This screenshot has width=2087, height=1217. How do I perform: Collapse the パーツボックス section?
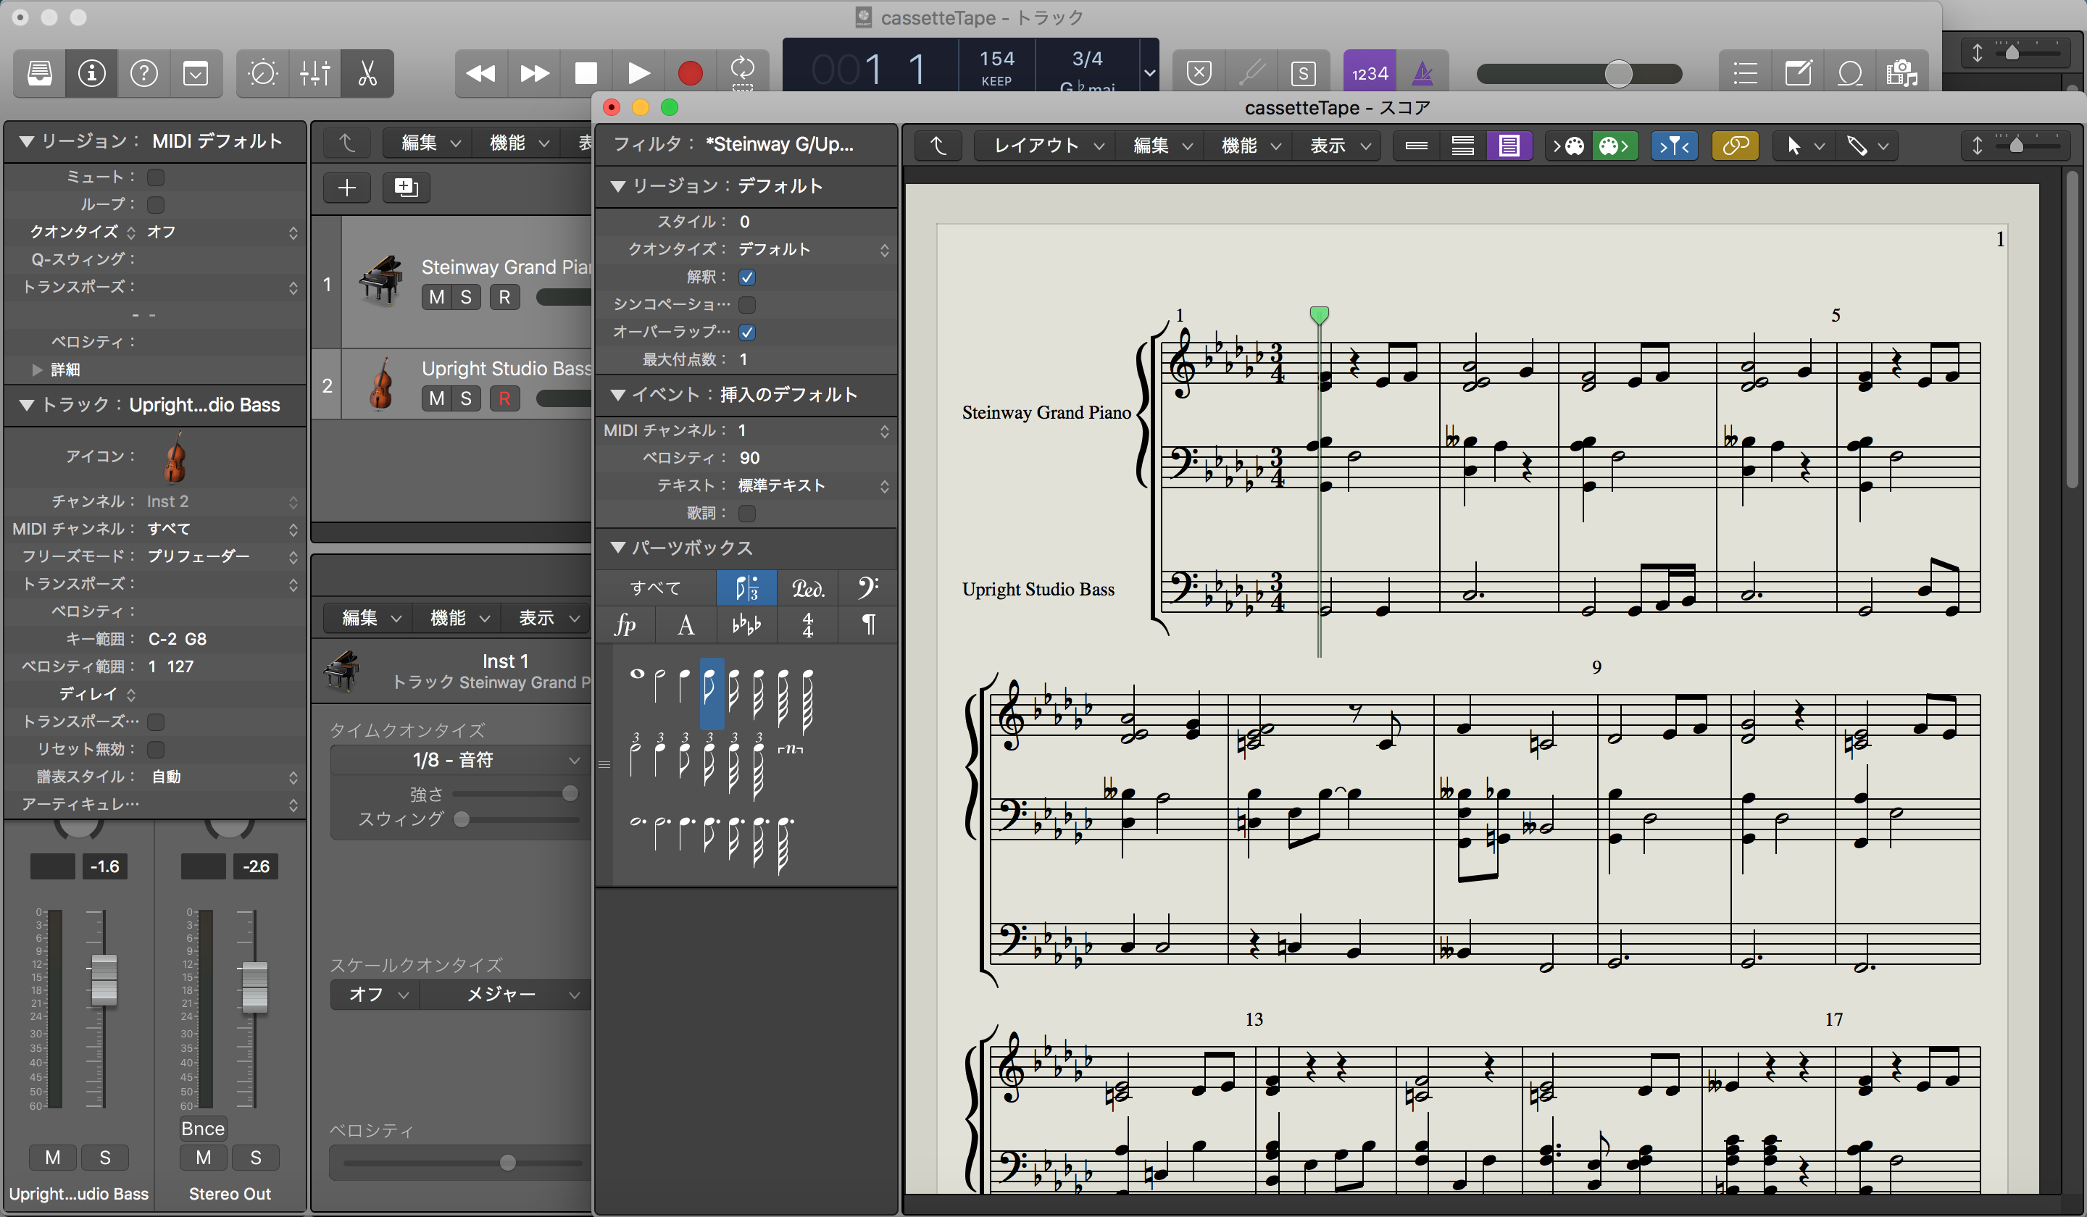(x=617, y=547)
